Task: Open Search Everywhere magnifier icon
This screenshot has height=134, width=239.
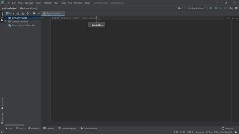Action: tap(232, 8)
